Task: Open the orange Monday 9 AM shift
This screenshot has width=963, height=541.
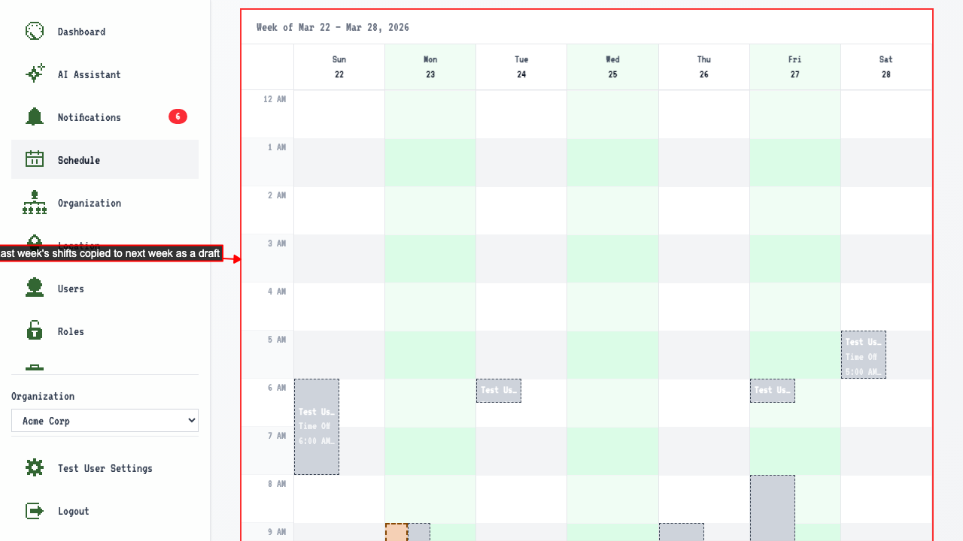Action: pyautogui.click(x=396, y=532)
